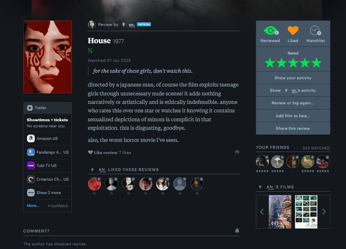Open the More... JustWatch link
346x249 pixels.
pos(33,206)
